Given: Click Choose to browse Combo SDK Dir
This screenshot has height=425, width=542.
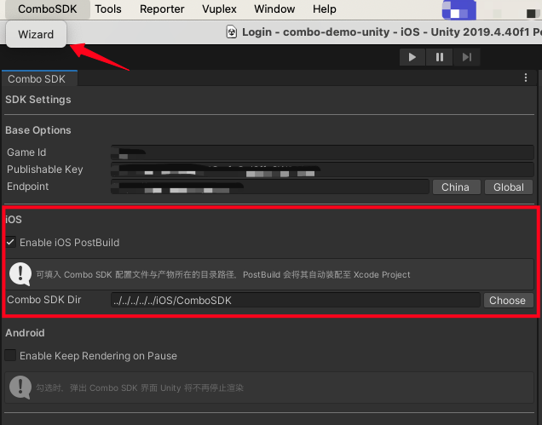Looking at the screenshot, I should click(508, 300).
